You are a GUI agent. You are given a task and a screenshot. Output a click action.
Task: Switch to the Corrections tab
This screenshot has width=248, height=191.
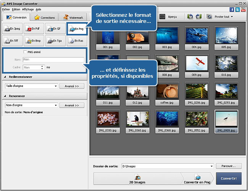[x=45, y=18]
